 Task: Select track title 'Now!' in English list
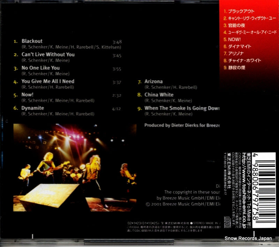(x=28, y=95)
